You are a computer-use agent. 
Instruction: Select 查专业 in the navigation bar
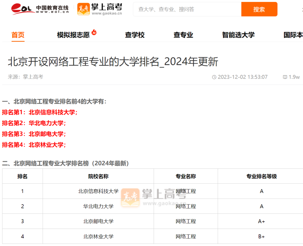click(183, 35)
